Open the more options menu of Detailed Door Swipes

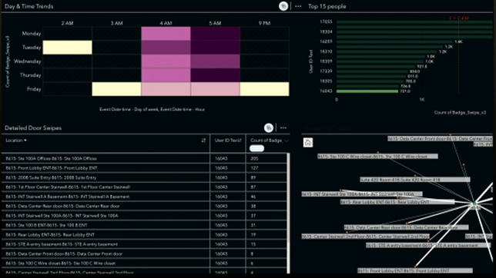283,127
